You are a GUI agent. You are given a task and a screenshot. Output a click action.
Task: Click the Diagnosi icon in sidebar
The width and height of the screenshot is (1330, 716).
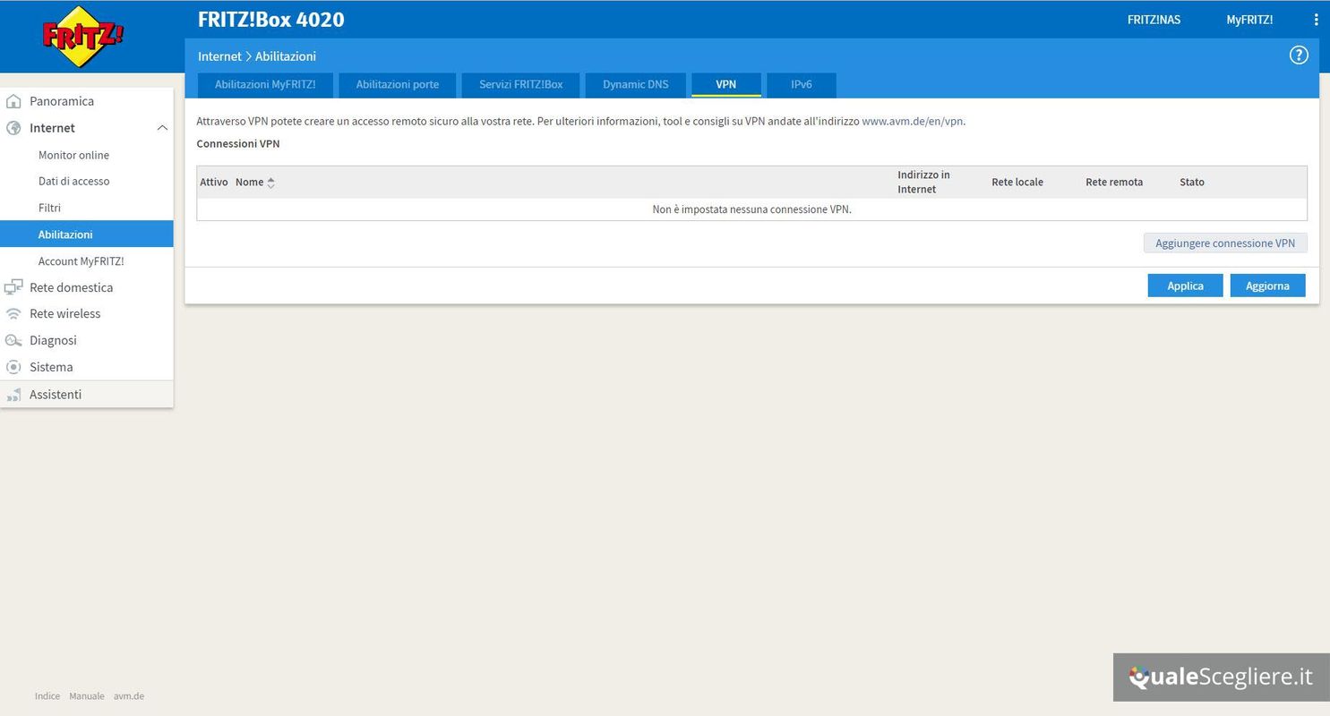click(13, 340)
